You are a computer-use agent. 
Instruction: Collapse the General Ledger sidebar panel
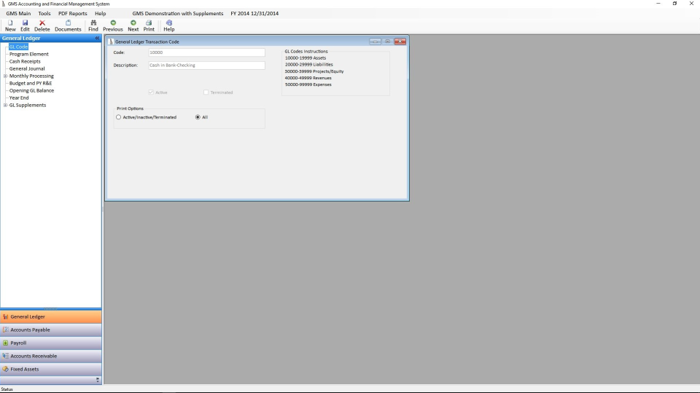97,39
